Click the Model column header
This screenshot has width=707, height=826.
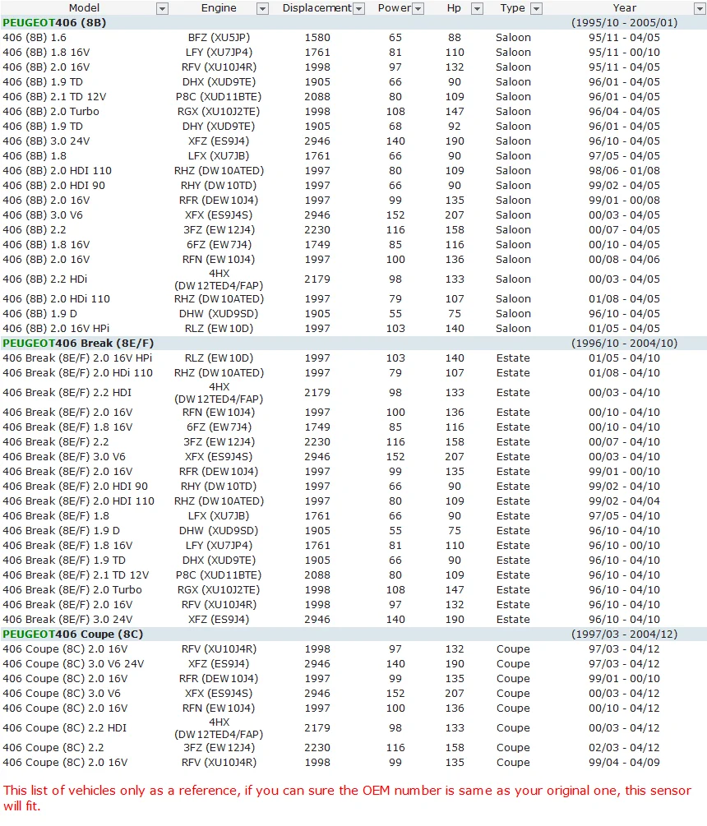tap(85, 8)
